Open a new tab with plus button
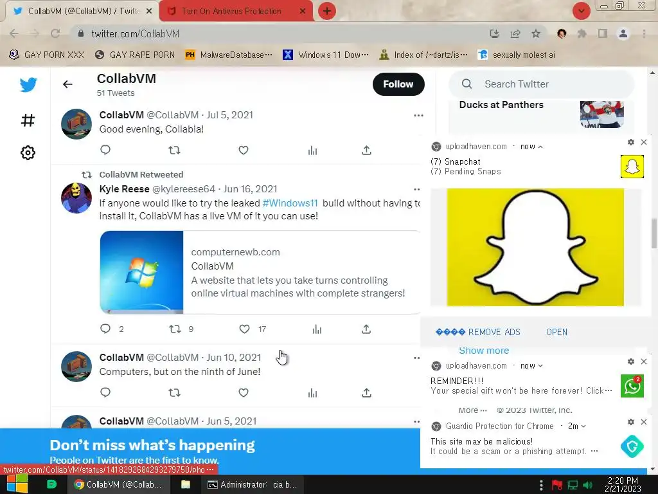 pyautogui.click(x=327, y=11)
